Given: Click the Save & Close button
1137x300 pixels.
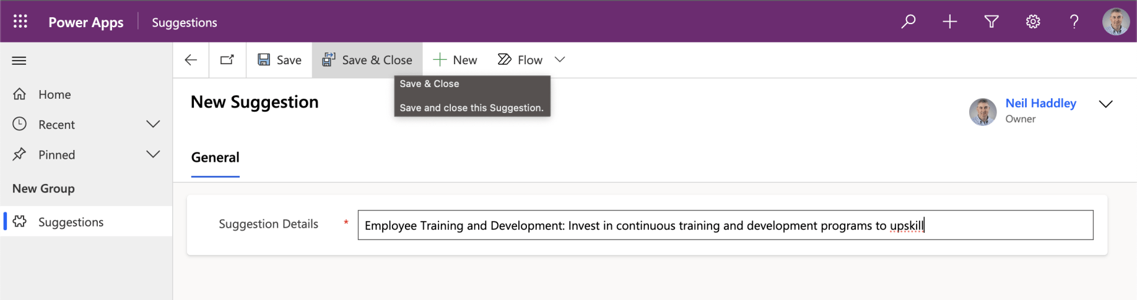Looking at the screenshot, I should 367,60.
